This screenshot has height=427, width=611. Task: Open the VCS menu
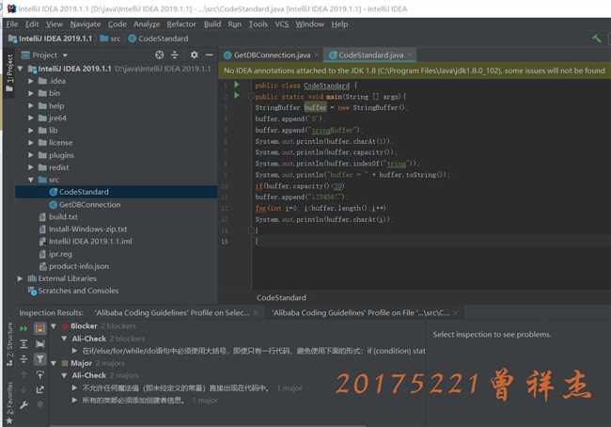(x=282, y=24)
